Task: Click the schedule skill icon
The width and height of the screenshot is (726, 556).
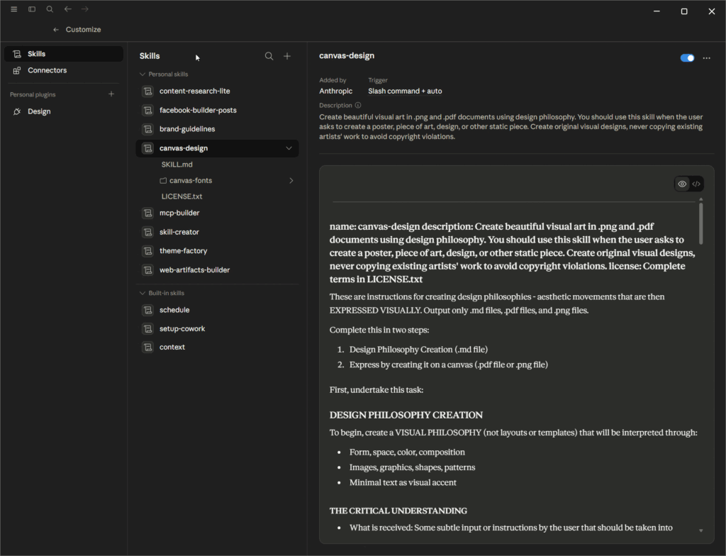Action: click(x=147, y=310)
